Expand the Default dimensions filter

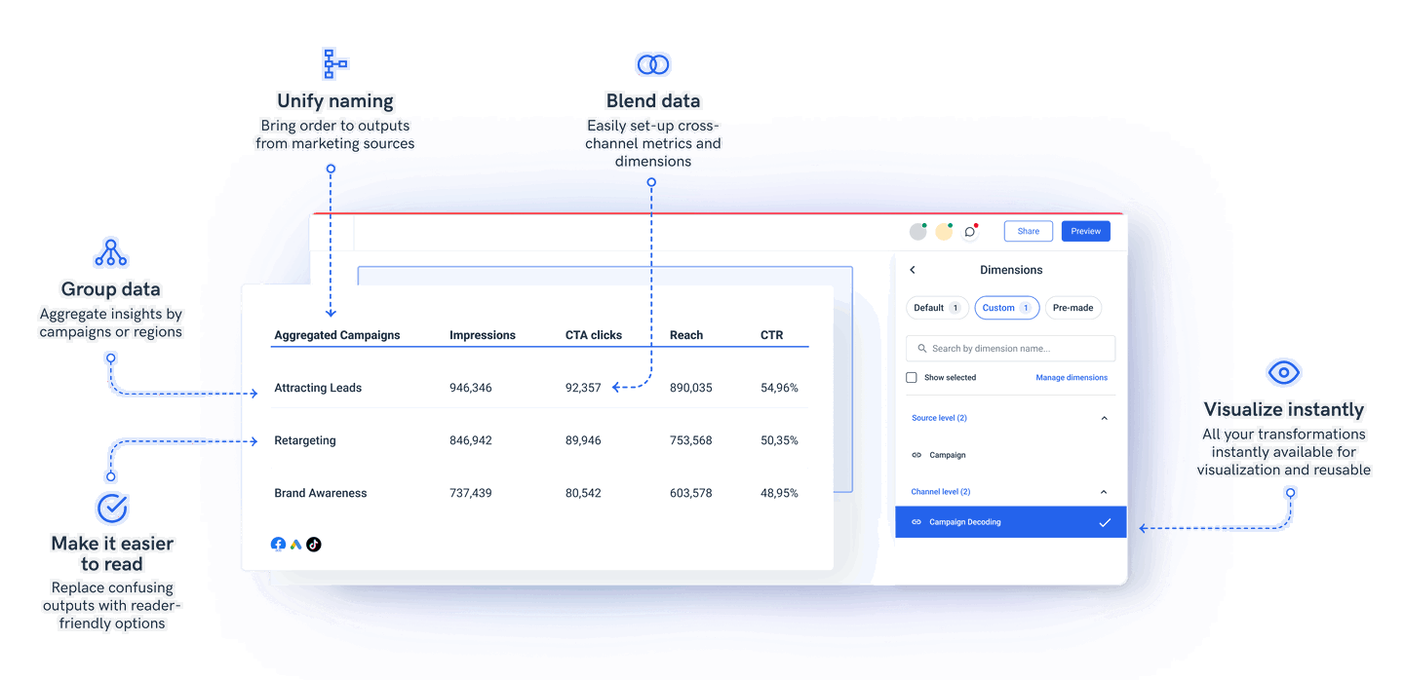(937, 307)
